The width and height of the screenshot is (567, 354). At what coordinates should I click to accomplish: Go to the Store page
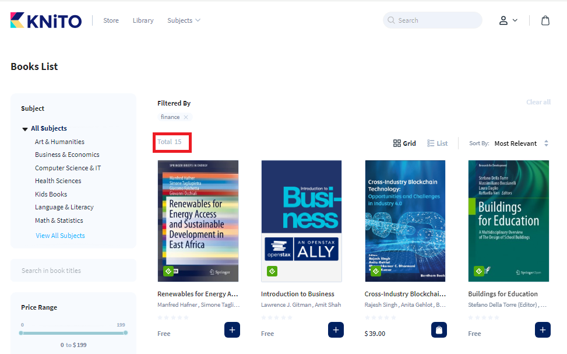pos(111,20)
